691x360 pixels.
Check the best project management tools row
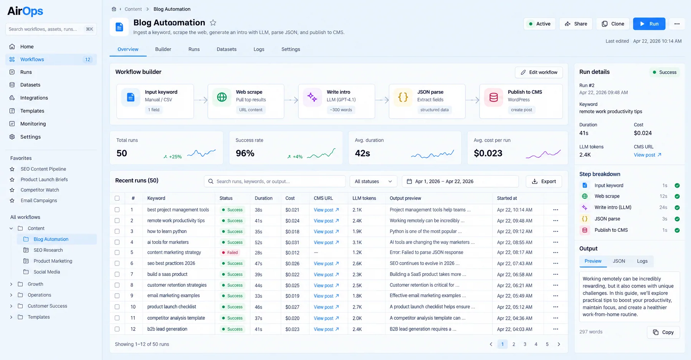point(117,210)
